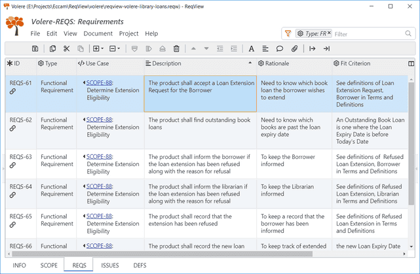Remove the 'Type: FR' filter chip
The image size is (420, 274).
coord(329,33)
